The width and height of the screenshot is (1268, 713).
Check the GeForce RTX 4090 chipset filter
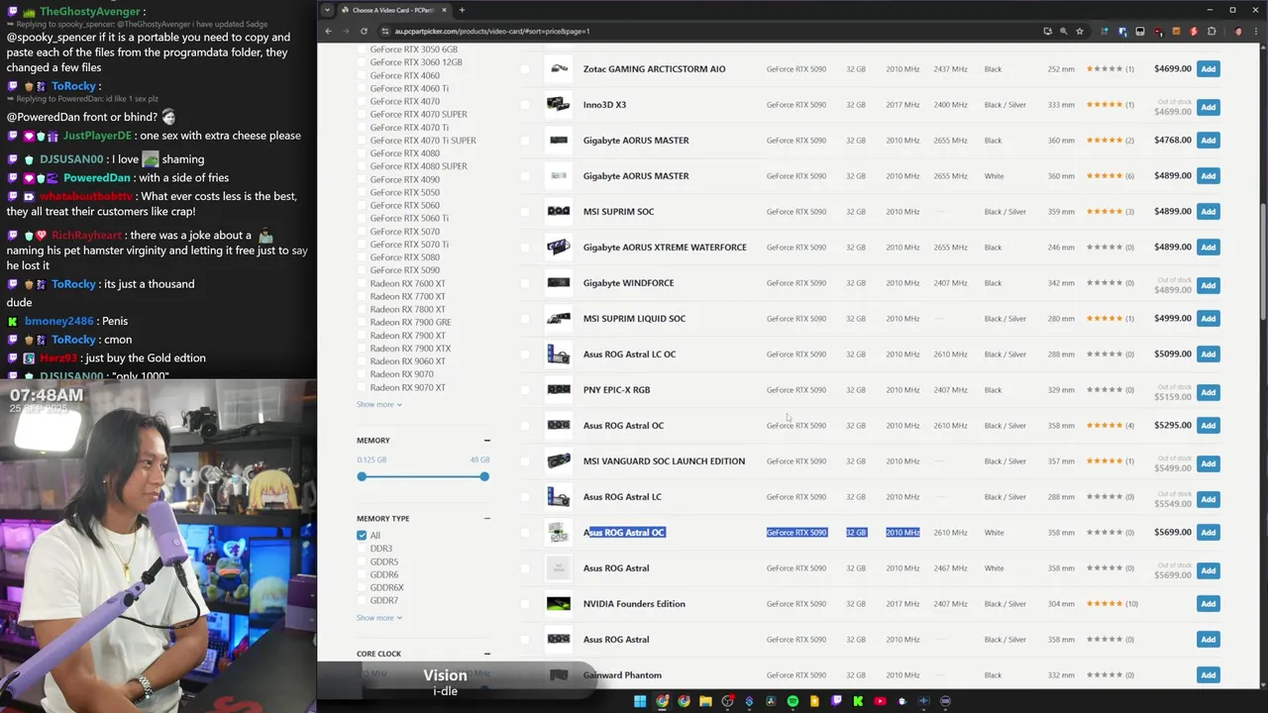tap(362, 179)
